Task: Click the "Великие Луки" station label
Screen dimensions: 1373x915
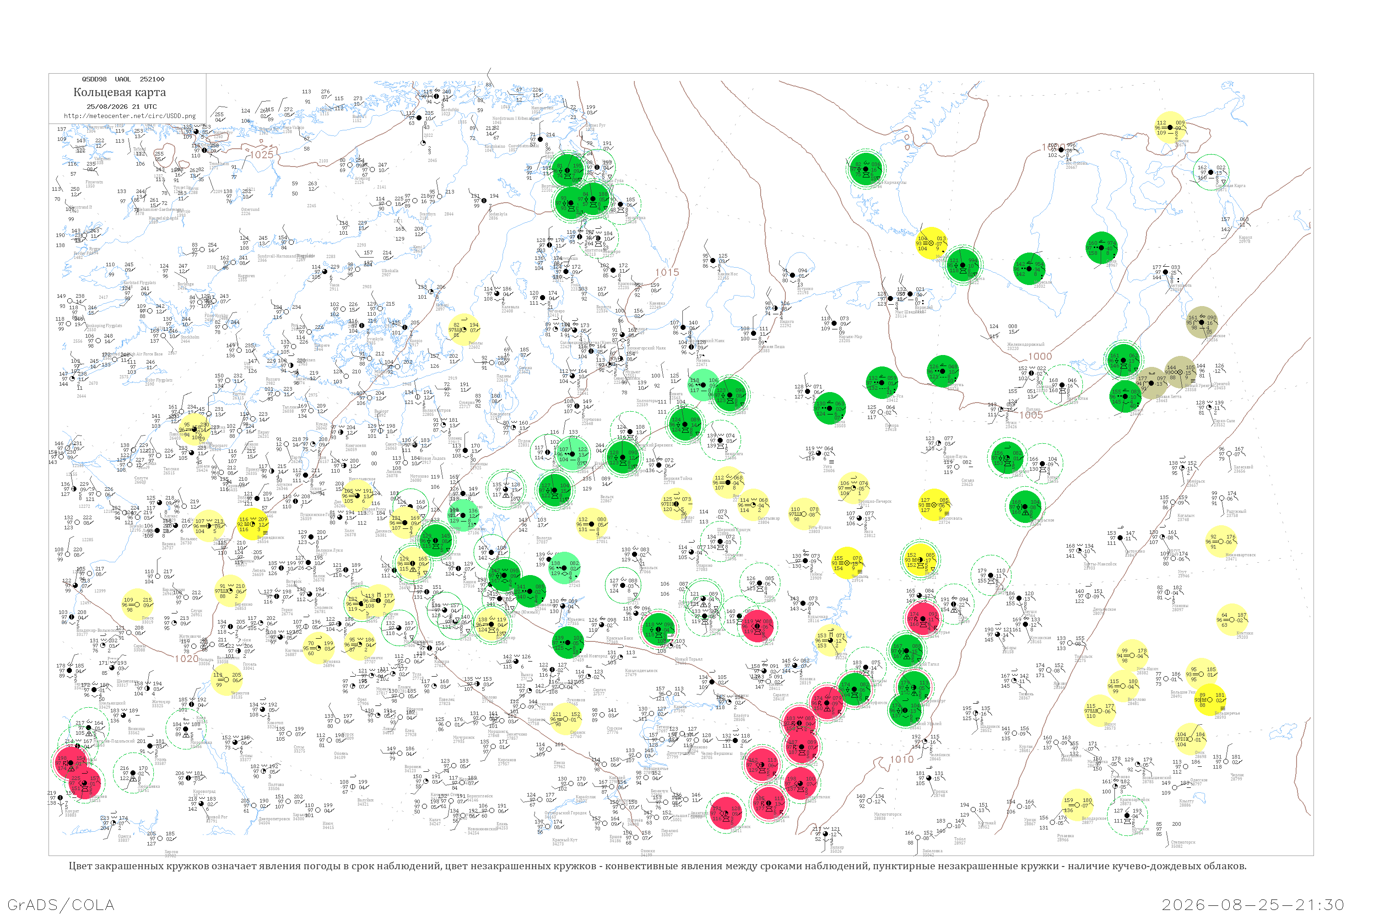Action: click(x=330, y=550)
